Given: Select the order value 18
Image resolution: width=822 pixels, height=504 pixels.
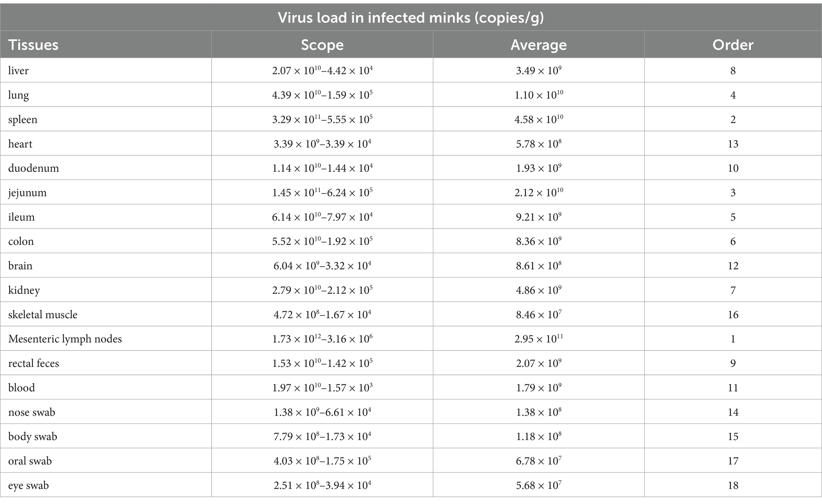Looking at the screenshot, I should click(x=733, y=485).
